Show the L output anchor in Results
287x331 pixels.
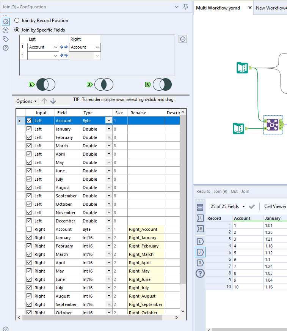(200, 241)
